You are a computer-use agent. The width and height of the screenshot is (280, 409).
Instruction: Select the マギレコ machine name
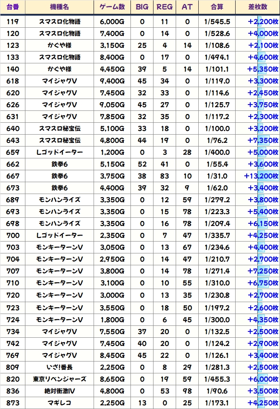click(x=59, y=403)
